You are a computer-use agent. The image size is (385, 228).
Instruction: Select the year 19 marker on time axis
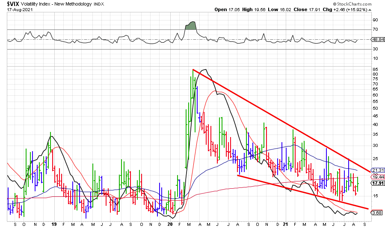tap(54, 224)
